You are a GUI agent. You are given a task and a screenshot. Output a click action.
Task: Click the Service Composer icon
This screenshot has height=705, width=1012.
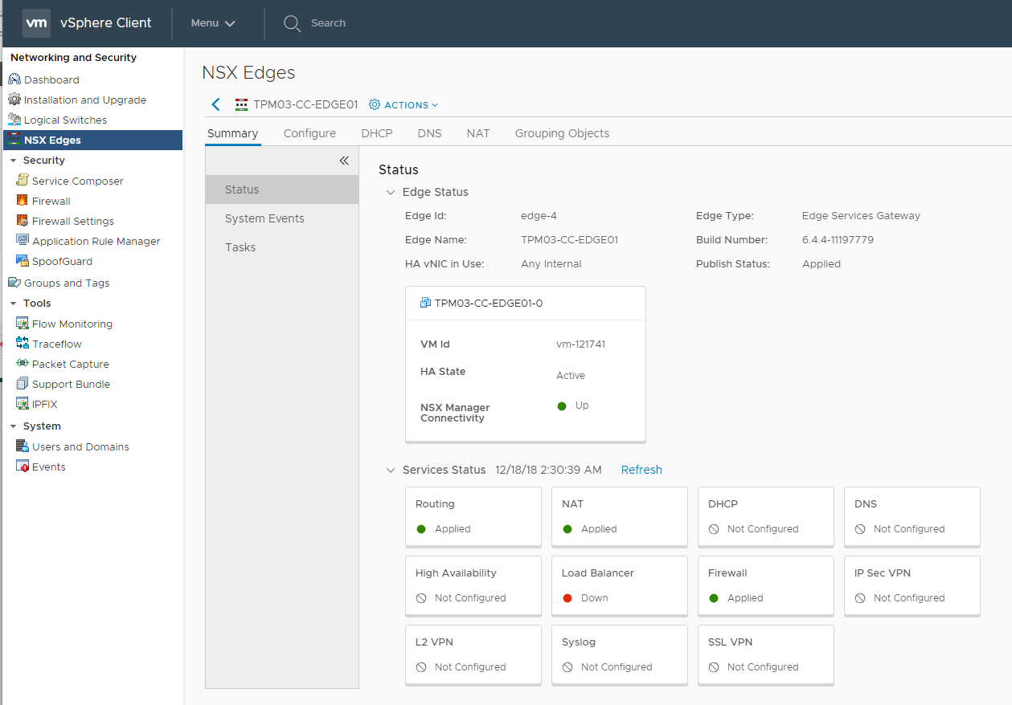click(x=23, y=181)
